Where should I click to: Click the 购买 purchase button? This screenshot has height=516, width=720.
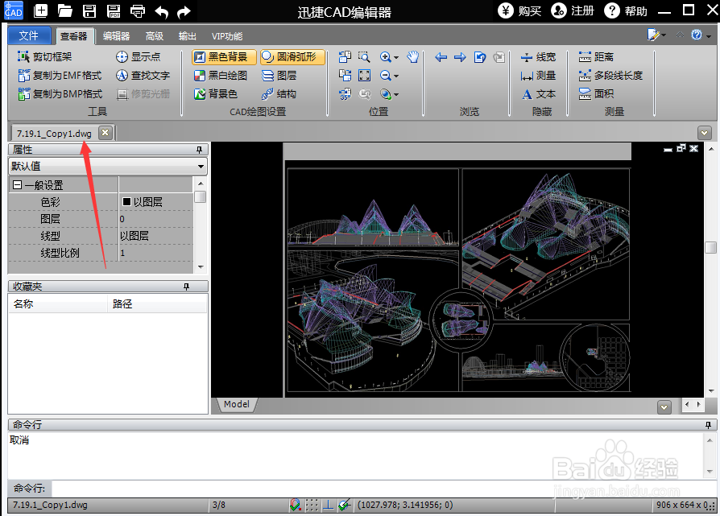point(519,10)
